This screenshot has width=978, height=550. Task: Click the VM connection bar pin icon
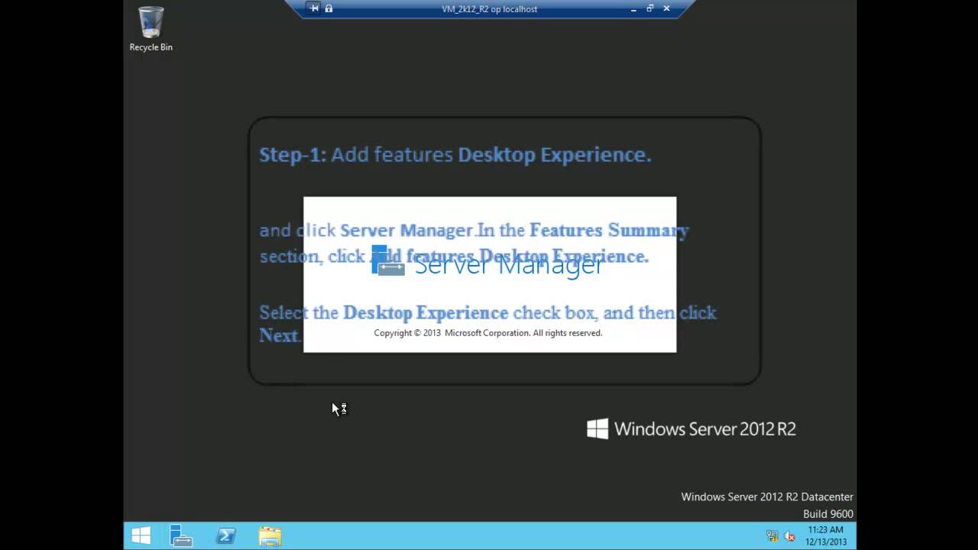(x=314, y=8)
